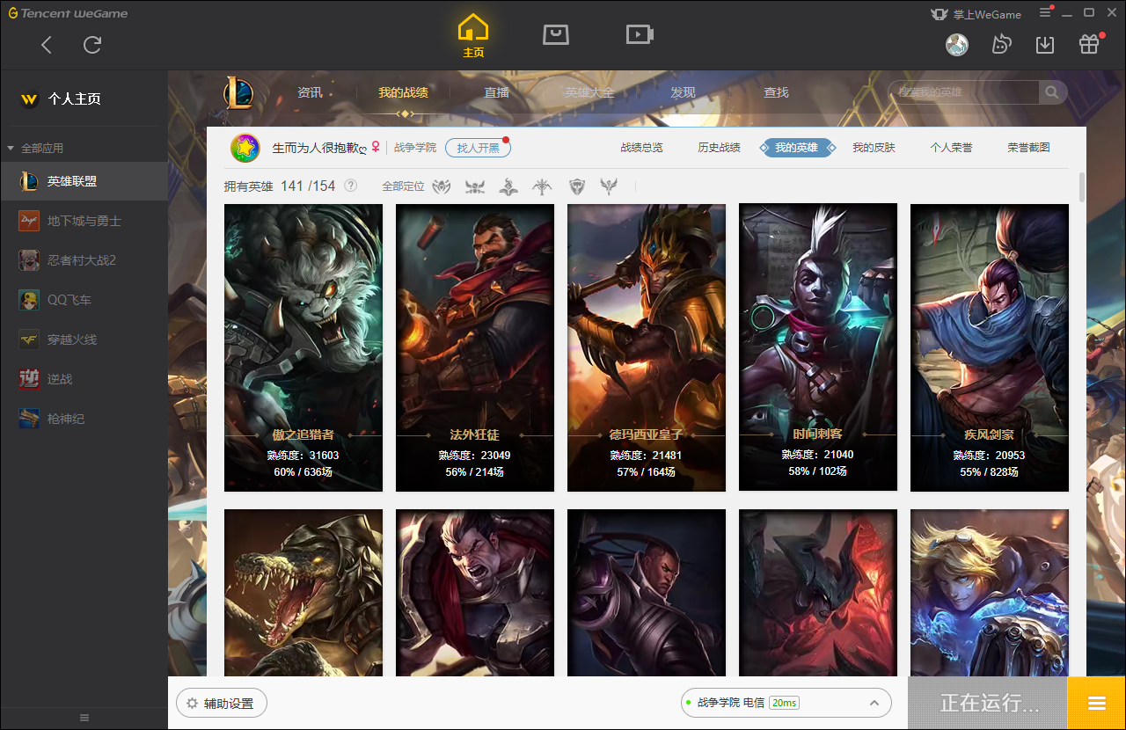Open 辅助设置 helper settings
The width and height of the screenshot is (1126, 730).
click(x=221, y=704)
